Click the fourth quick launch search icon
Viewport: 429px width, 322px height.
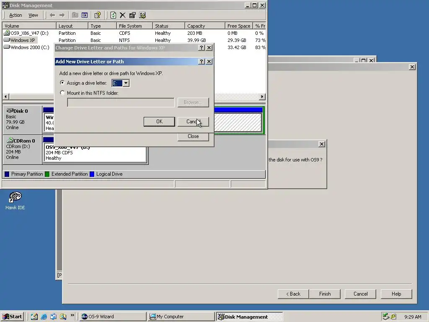tap(63, 317)
